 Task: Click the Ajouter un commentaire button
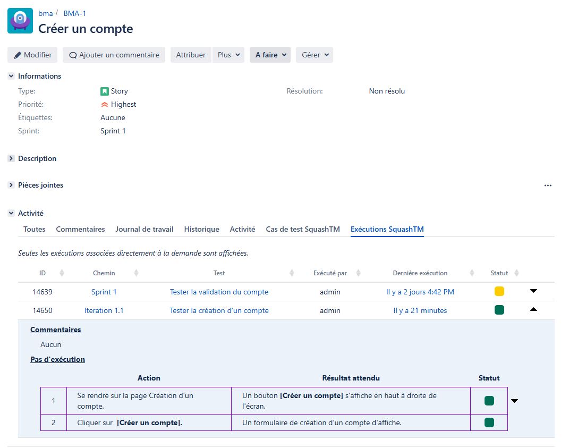point(114,55)
